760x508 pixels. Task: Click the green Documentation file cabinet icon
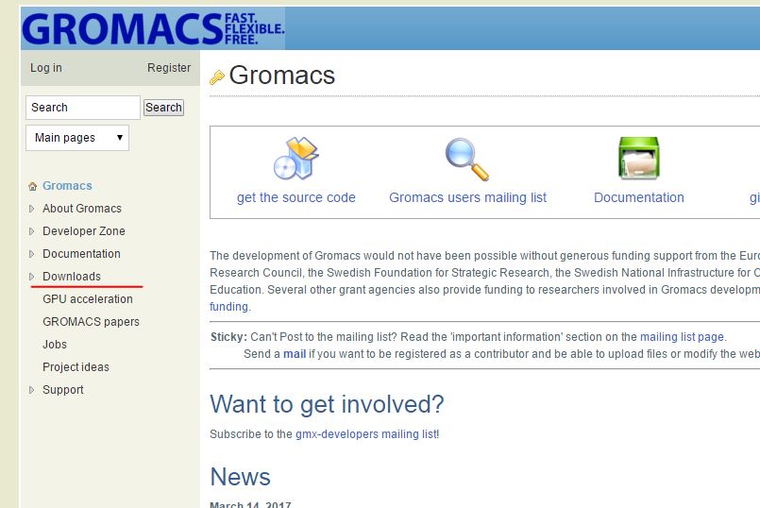(x=639, y=158)
